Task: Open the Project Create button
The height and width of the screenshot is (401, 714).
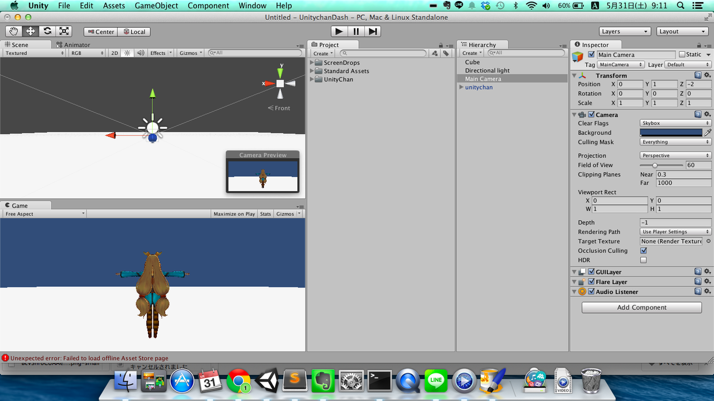Action: coord(323,53)
